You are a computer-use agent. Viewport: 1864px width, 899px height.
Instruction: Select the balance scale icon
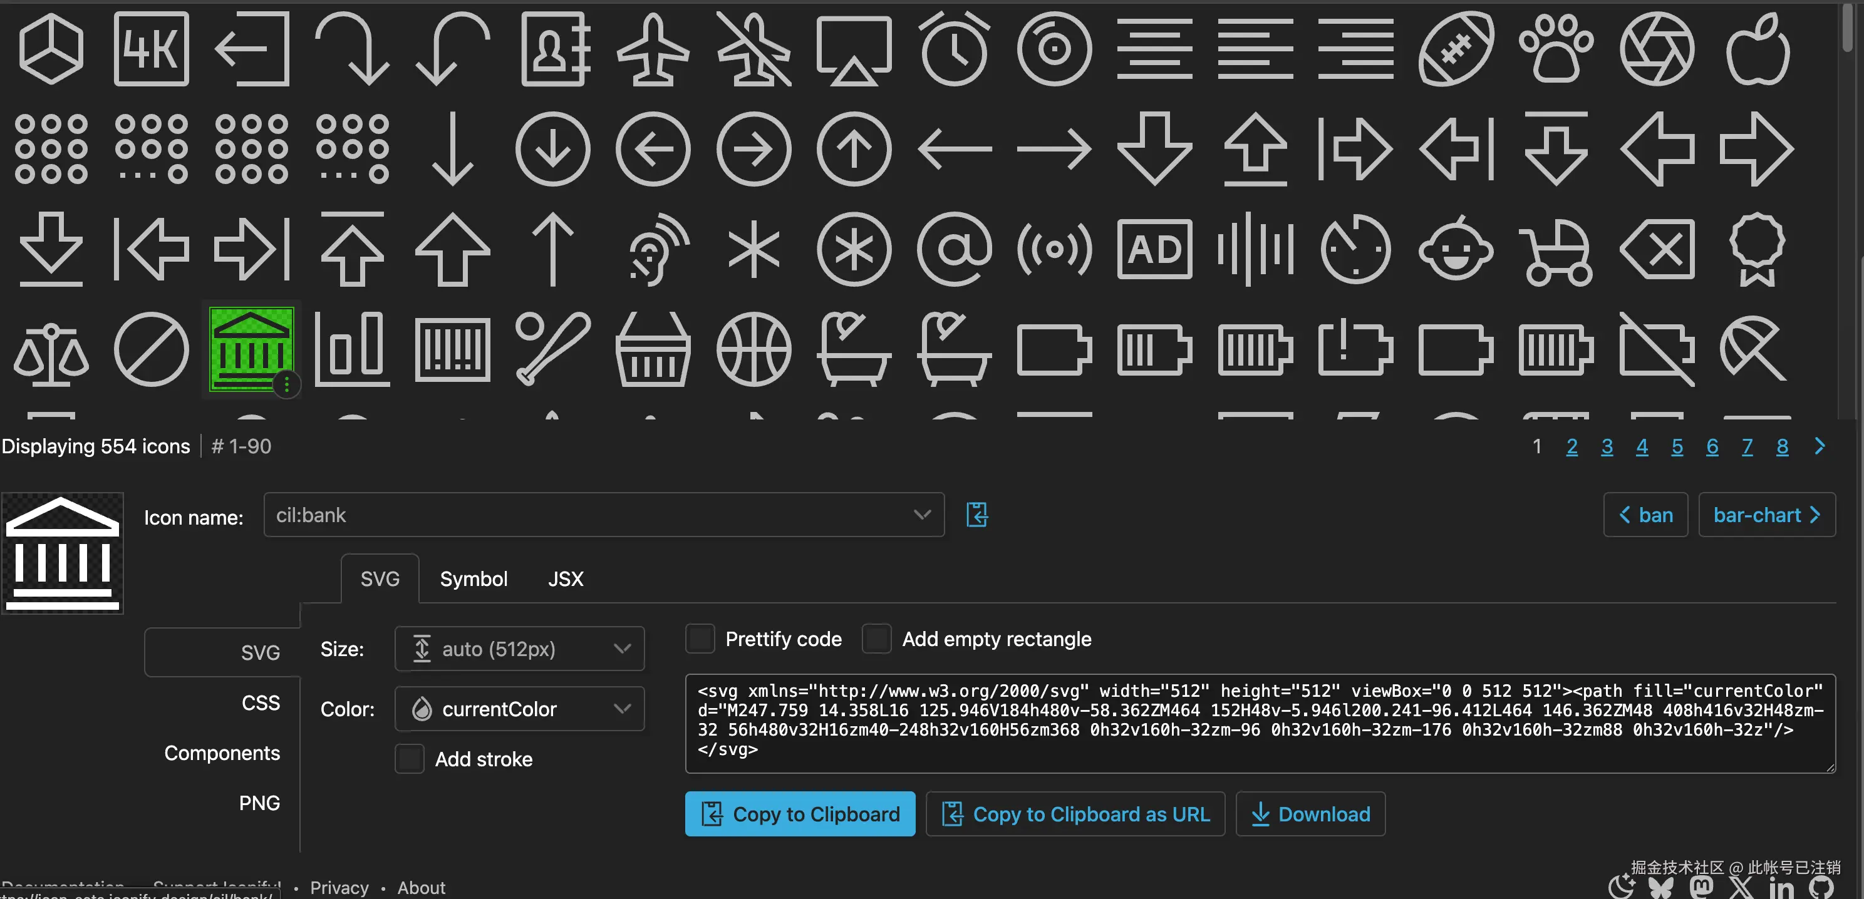tap(51, 349)
